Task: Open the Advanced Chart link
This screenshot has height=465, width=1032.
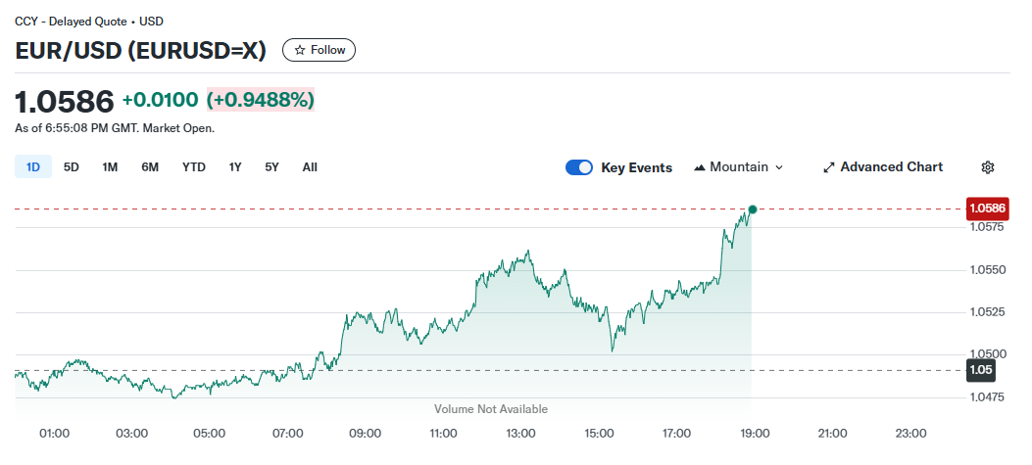Action: (x=891, y=167)
